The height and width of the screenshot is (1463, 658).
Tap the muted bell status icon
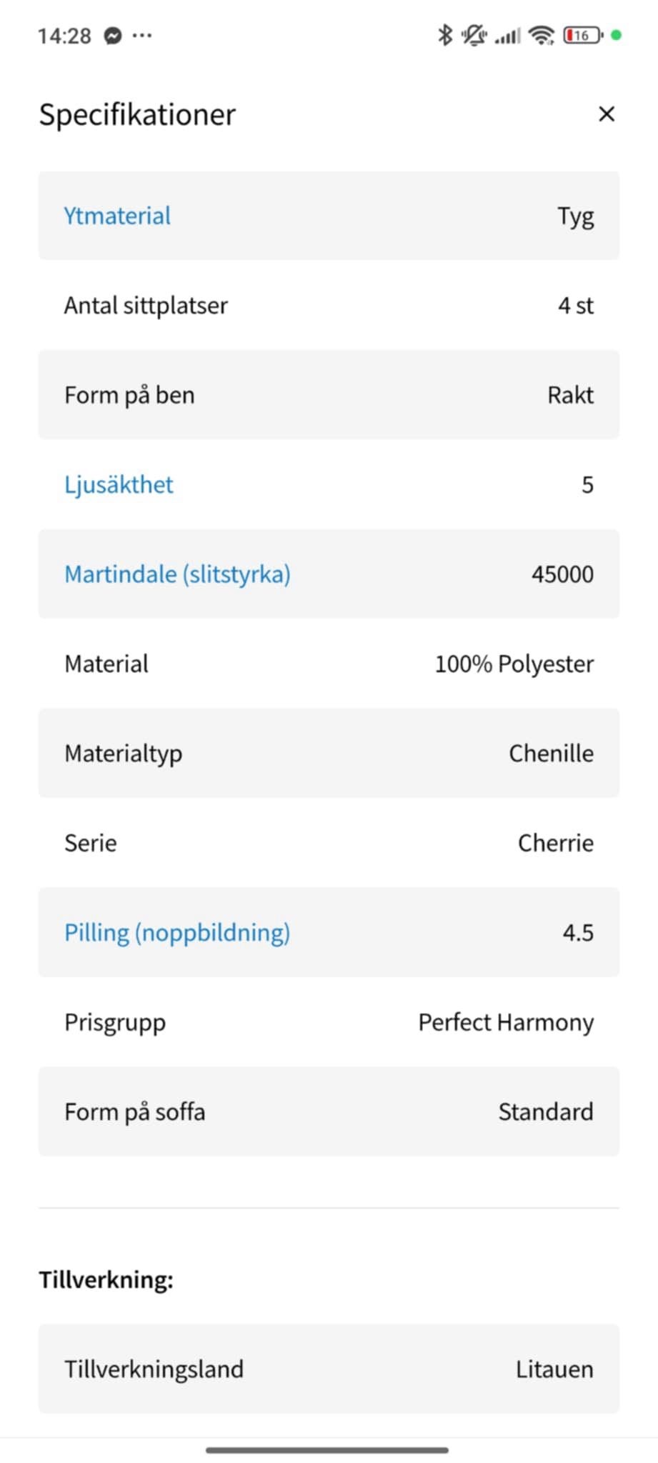pos(473,35)
